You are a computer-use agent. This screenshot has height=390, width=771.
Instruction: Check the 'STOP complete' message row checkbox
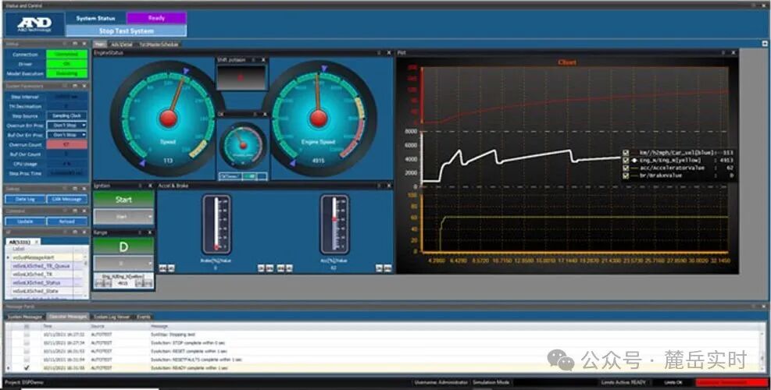coord(27,343)
